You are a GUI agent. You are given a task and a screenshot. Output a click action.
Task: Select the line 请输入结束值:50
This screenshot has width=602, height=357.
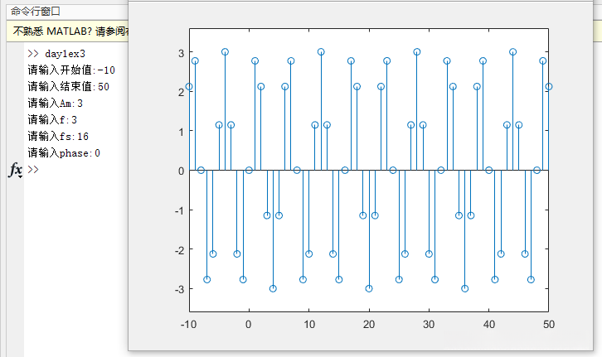point(68,87)
